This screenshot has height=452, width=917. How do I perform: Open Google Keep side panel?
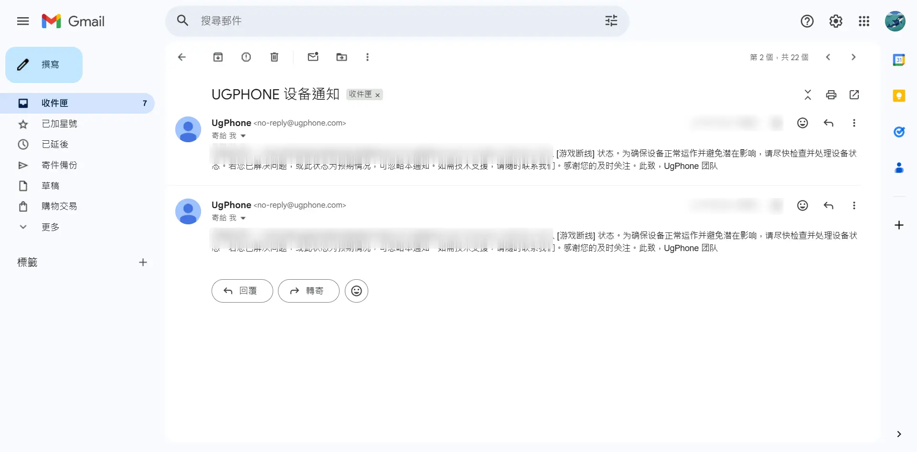tap(899, 96)
